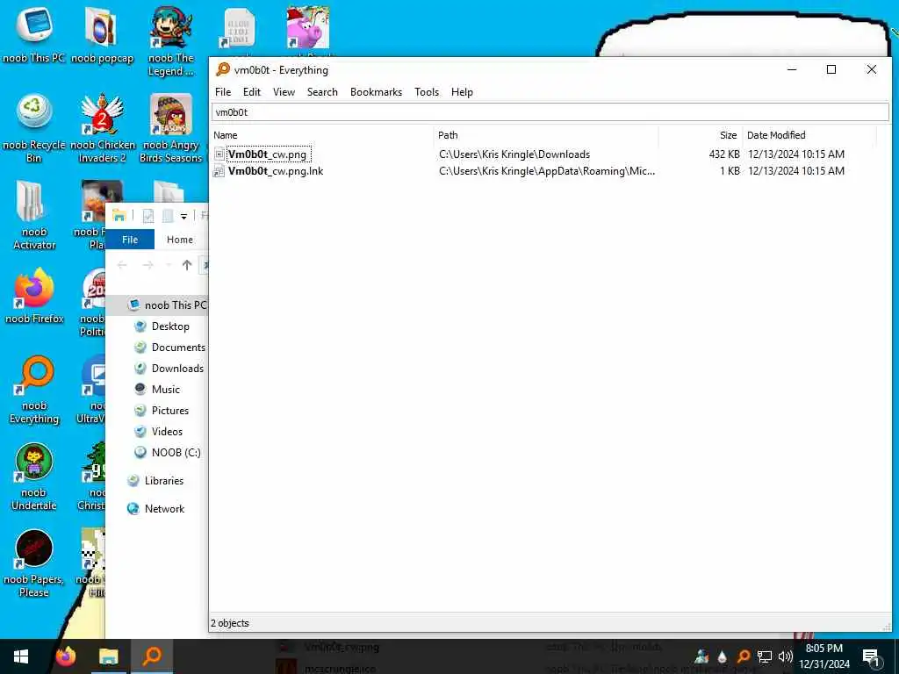Open Quick Access Toolbar dropdown in File Explorer
The width and height of the screenshot is (899, 674).
(183, 216)
